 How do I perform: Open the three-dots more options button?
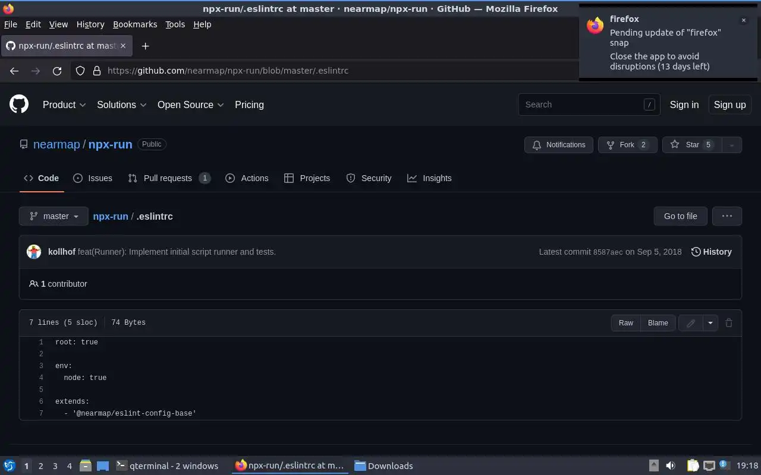(x=727, y=216)
